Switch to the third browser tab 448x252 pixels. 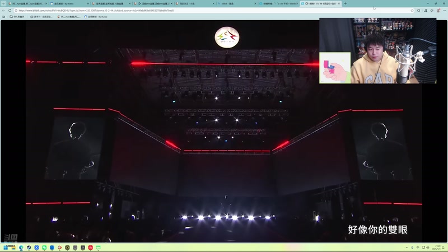click(x=111, y=3)
